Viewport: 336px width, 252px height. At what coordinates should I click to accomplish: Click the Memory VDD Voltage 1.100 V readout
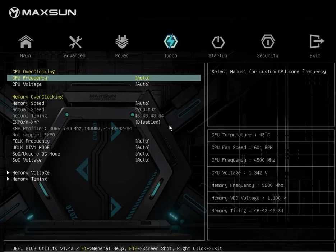(x=249, y=198)
